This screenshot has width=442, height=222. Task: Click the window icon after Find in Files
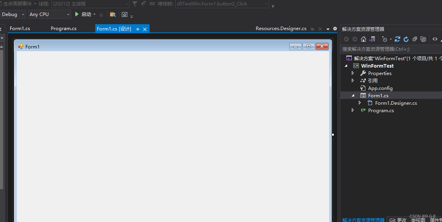(x=125, y=14)
